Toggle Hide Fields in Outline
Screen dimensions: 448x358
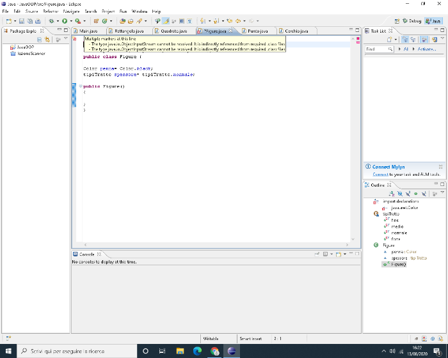coord(400,194)
